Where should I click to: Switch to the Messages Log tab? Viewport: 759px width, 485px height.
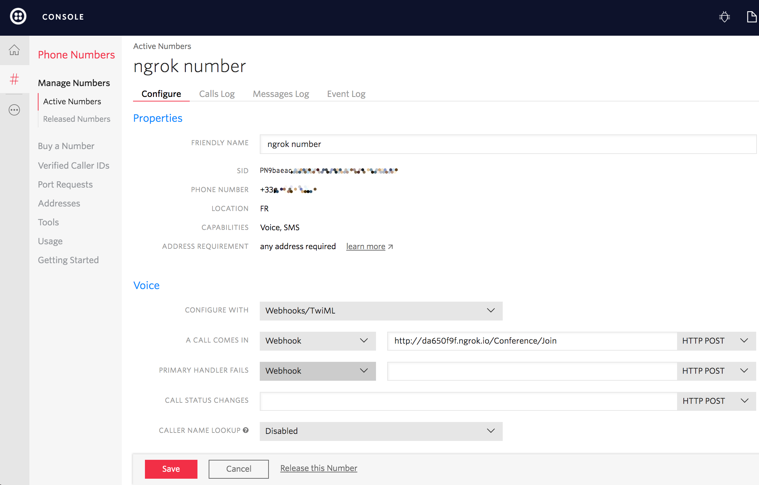(x=281, y=94)
